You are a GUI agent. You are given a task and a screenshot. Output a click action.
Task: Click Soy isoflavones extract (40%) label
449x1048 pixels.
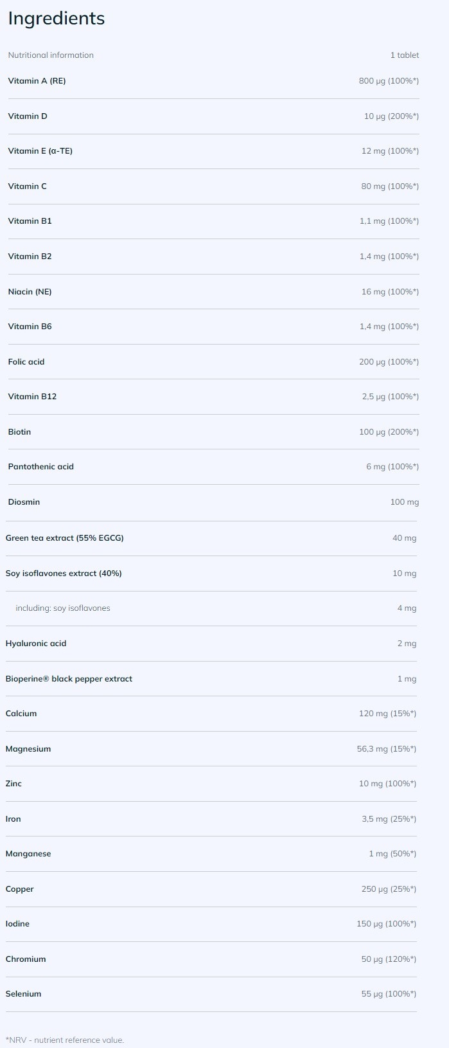click(x=64, y=574)
